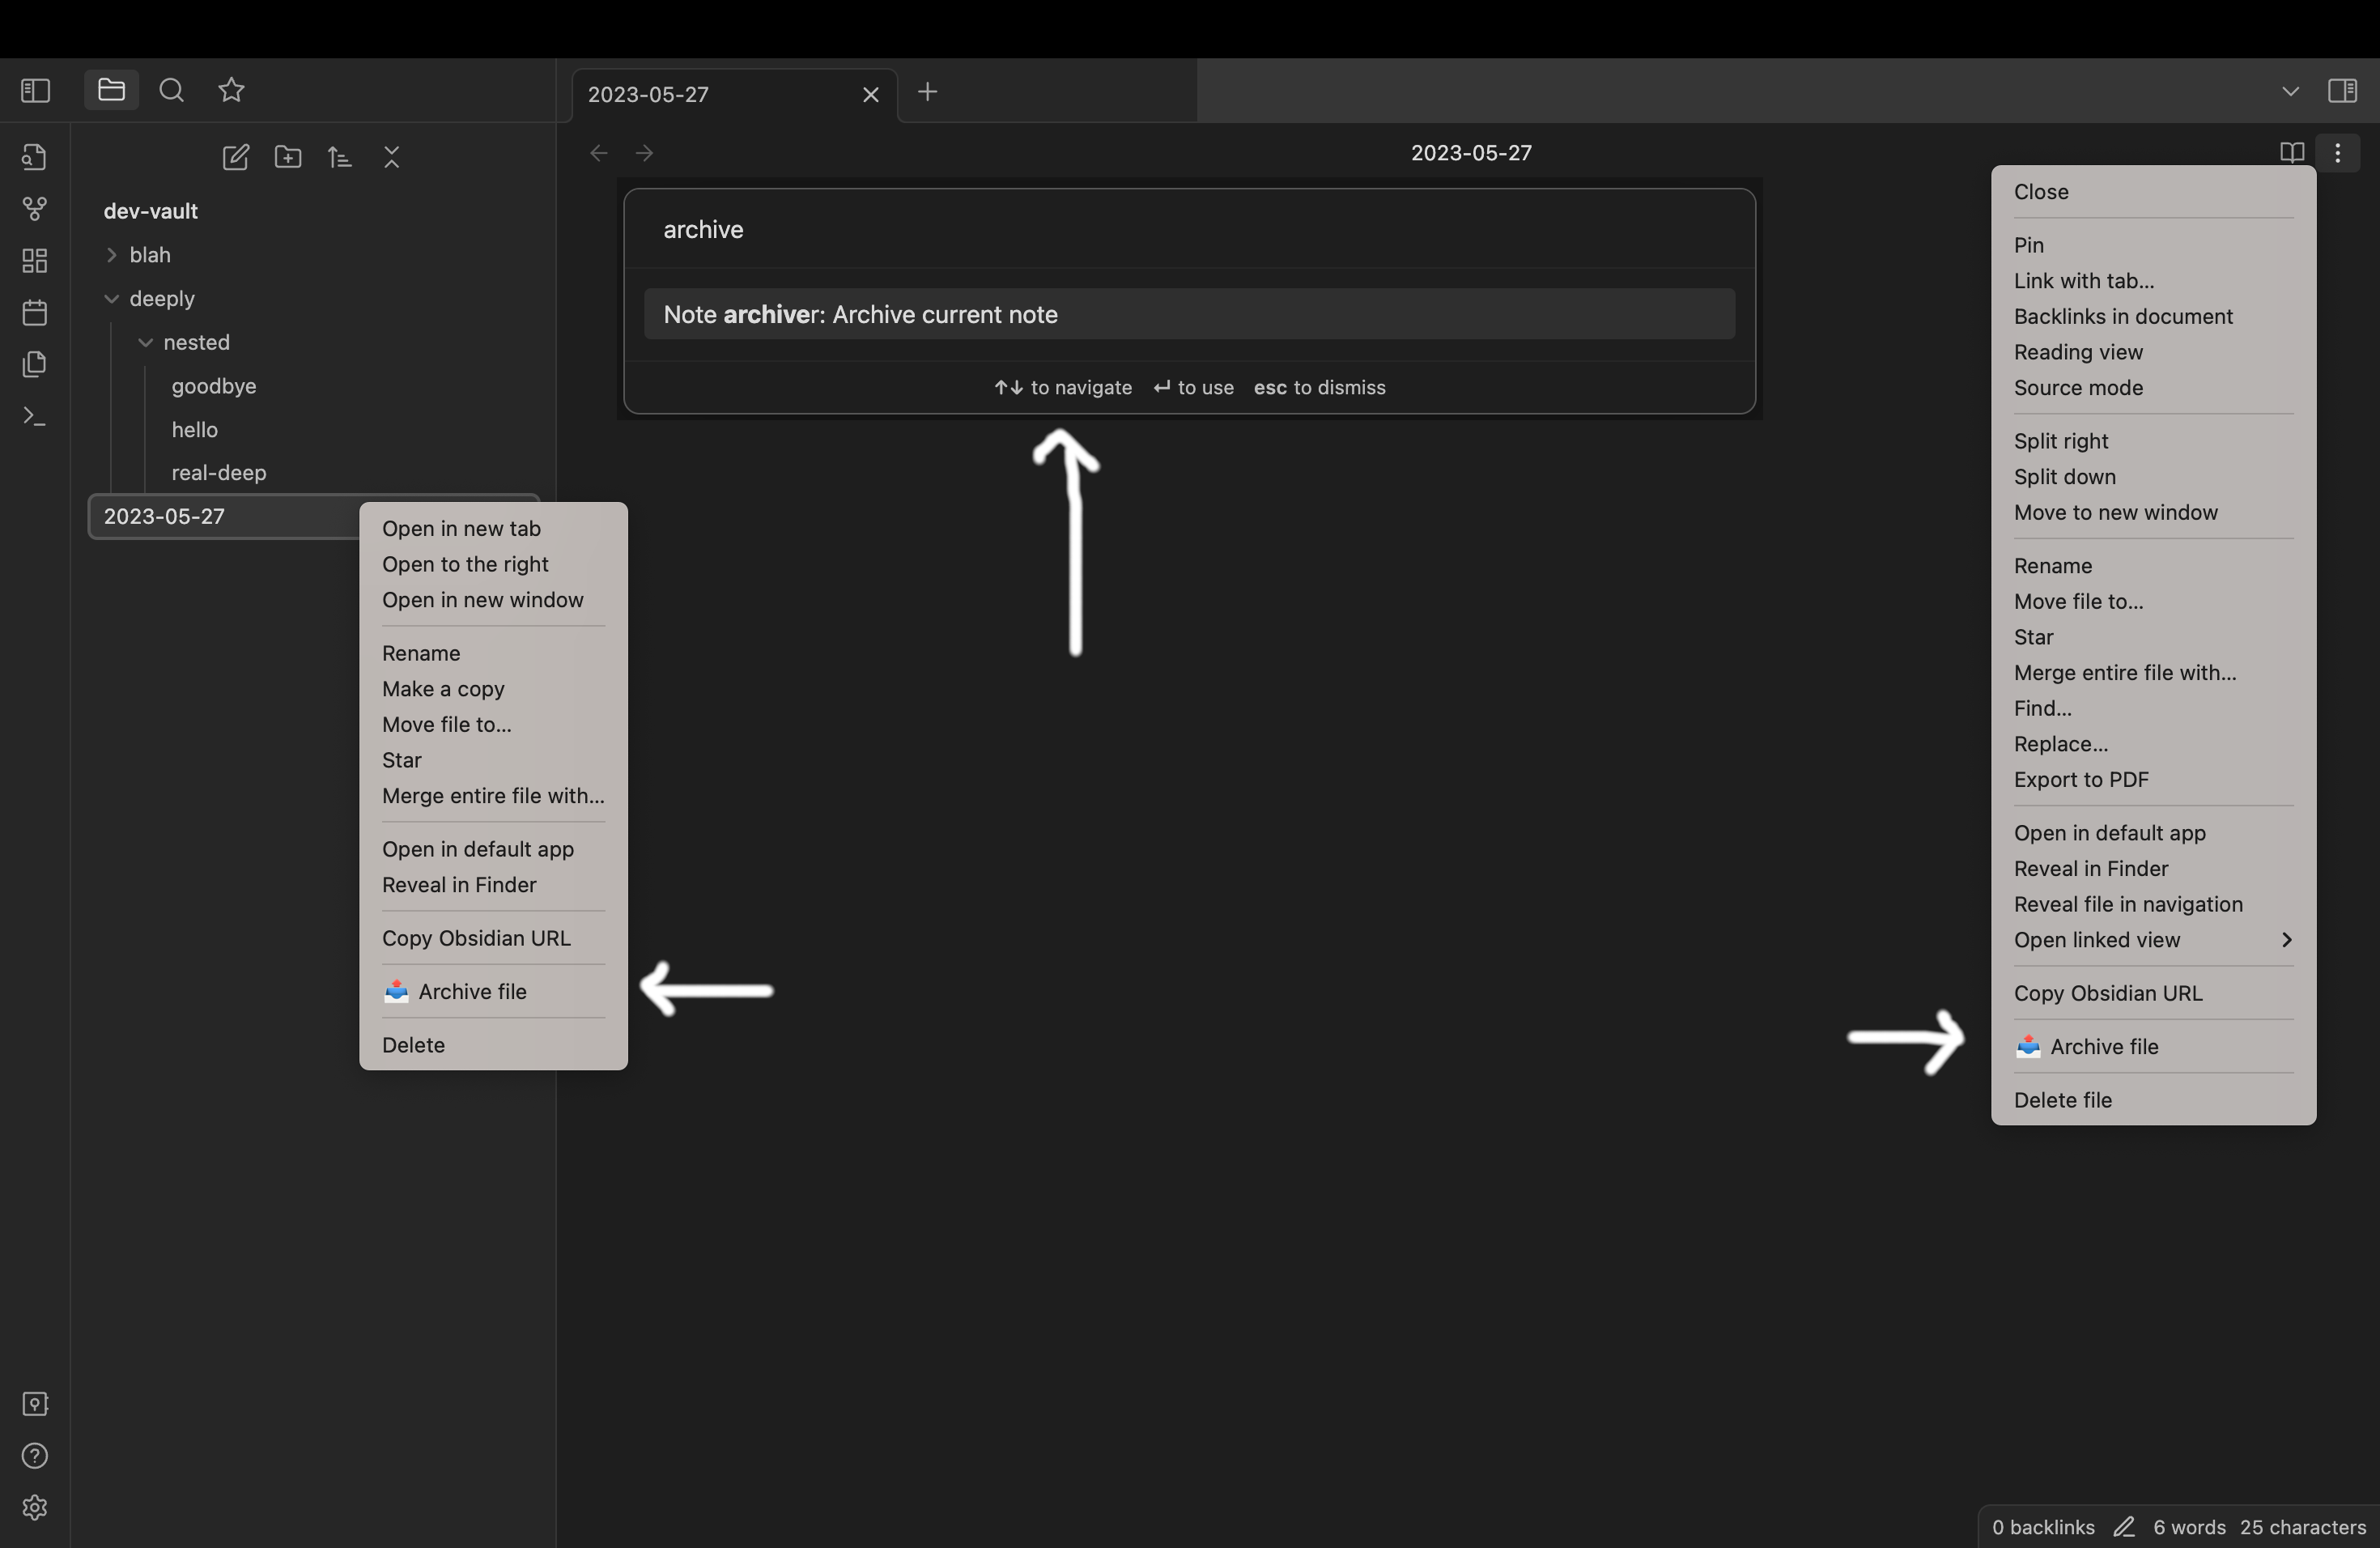2380x1548 pixels.
Task: Expand the blah folder
Action: coord(148,255)
